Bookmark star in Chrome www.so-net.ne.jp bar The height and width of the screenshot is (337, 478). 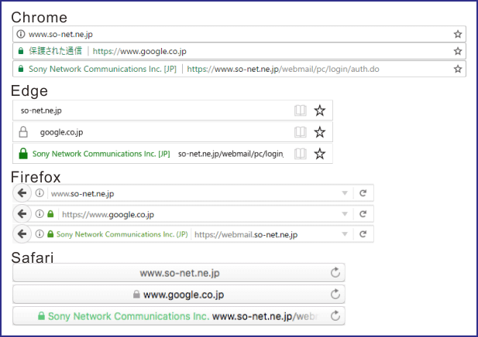click(458, 34)
